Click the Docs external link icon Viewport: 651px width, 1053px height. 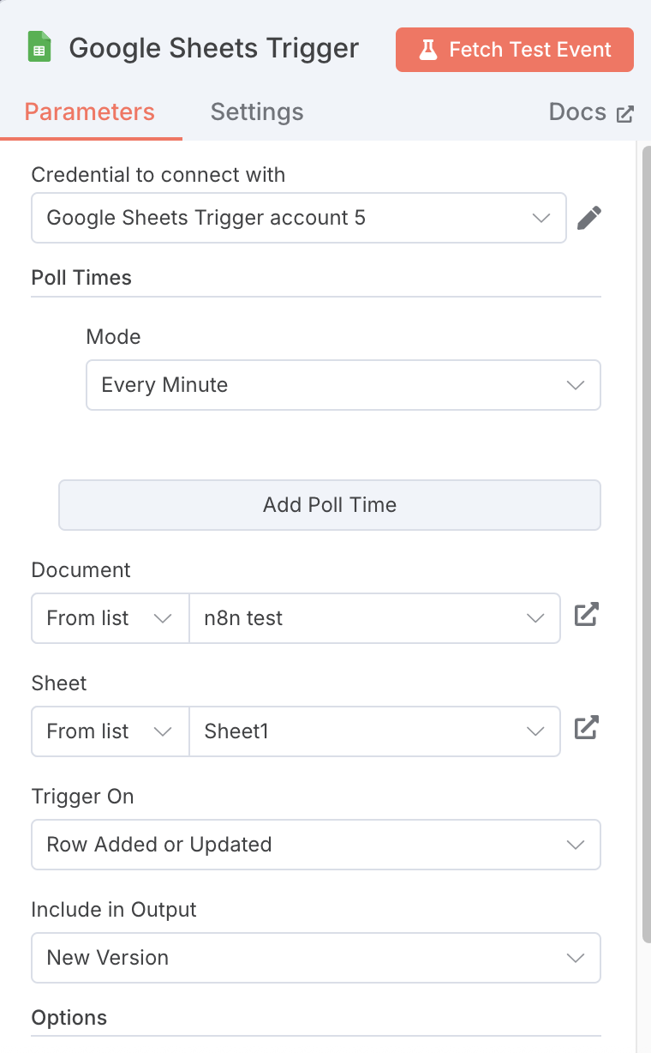[626, 113]
